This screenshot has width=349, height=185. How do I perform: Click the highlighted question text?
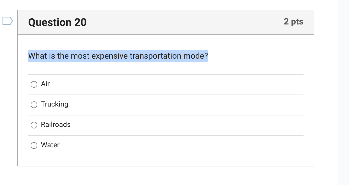point(118,56)
